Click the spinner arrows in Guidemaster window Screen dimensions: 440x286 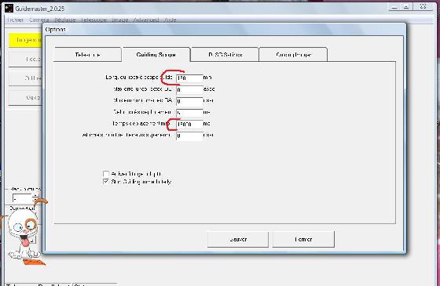35,197
